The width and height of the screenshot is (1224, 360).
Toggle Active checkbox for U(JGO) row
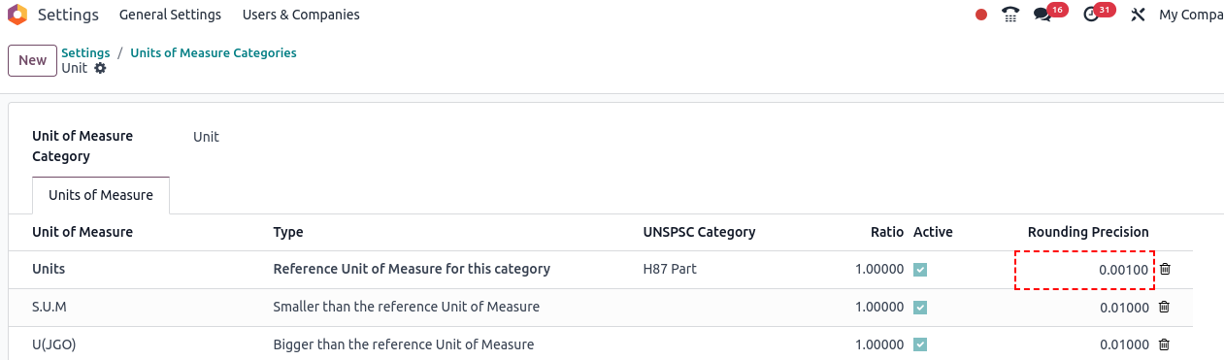pos(920,344)
